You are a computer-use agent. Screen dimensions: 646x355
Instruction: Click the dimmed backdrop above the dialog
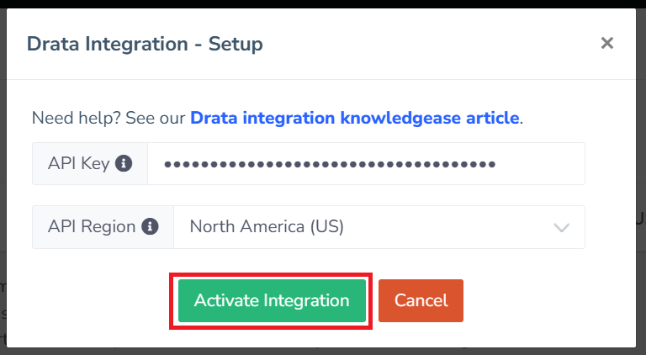click(x=323, y=3)
